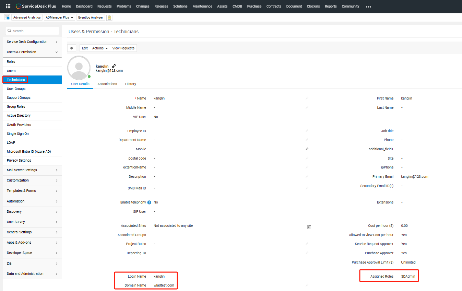Click the View Requests button
Viewport: 462px width, 291px height.
[x=123, y=48]
